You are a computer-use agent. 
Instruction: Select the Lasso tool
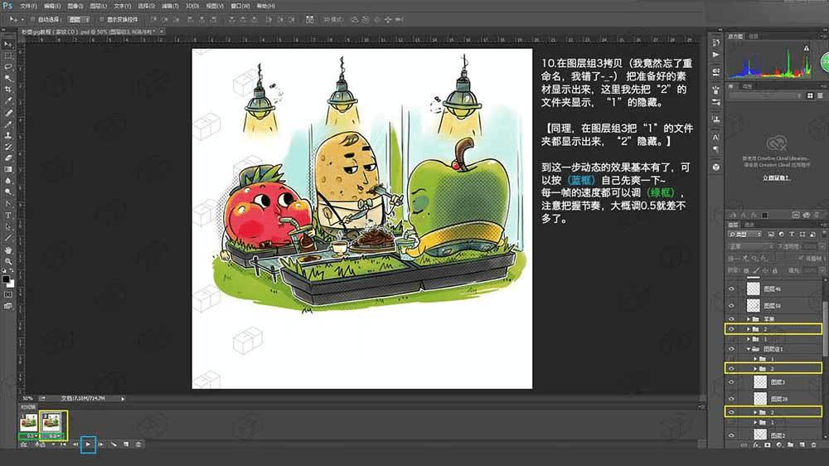(8, 67)
